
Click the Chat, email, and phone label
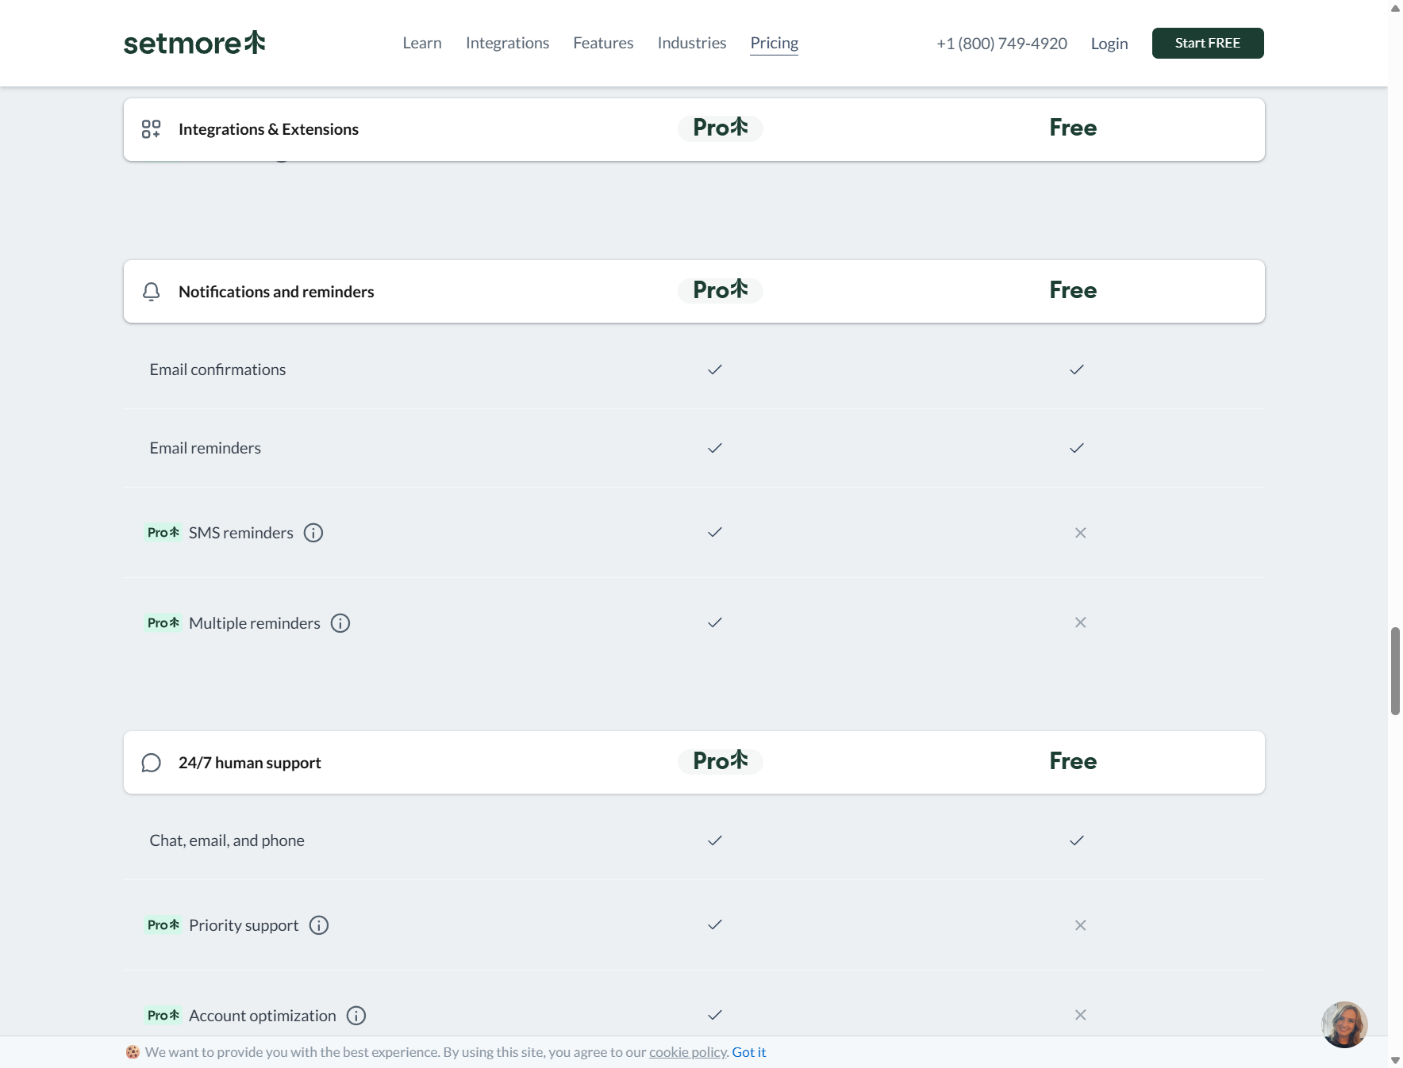(x=227, y=840)
